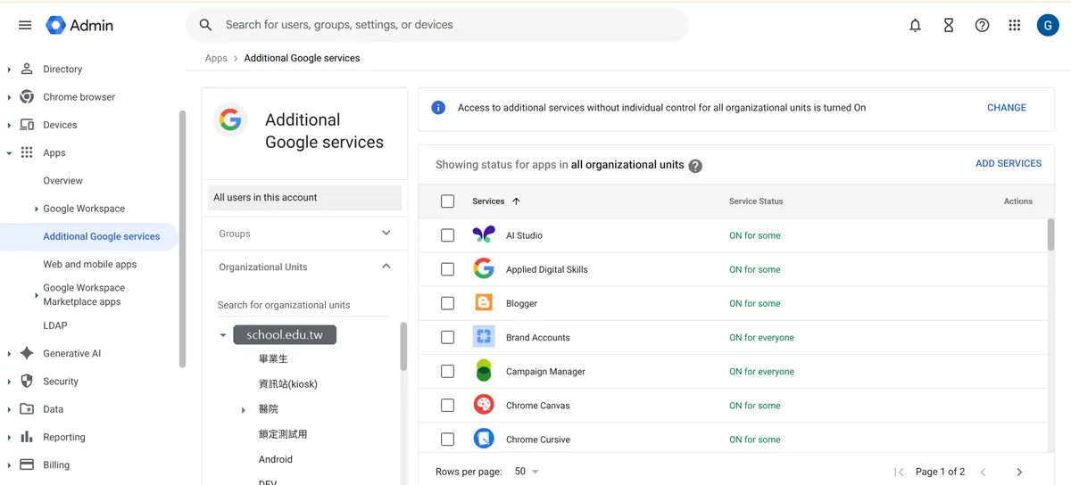Click Search for organizational units field
This screenshot has height=485, width=1071.
pyautogui.click(x=303, y=305)
